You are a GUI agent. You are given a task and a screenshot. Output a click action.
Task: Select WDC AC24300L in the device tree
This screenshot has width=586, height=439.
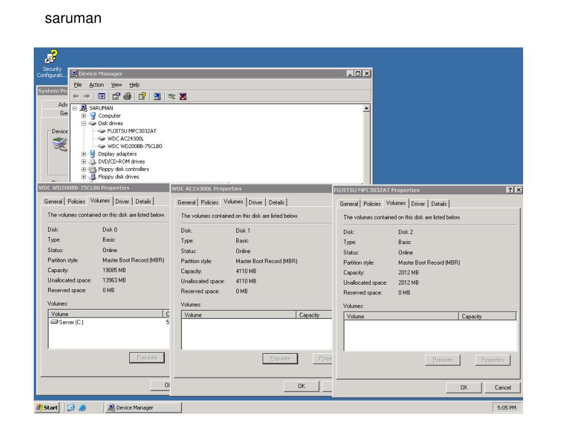(125, 138)
